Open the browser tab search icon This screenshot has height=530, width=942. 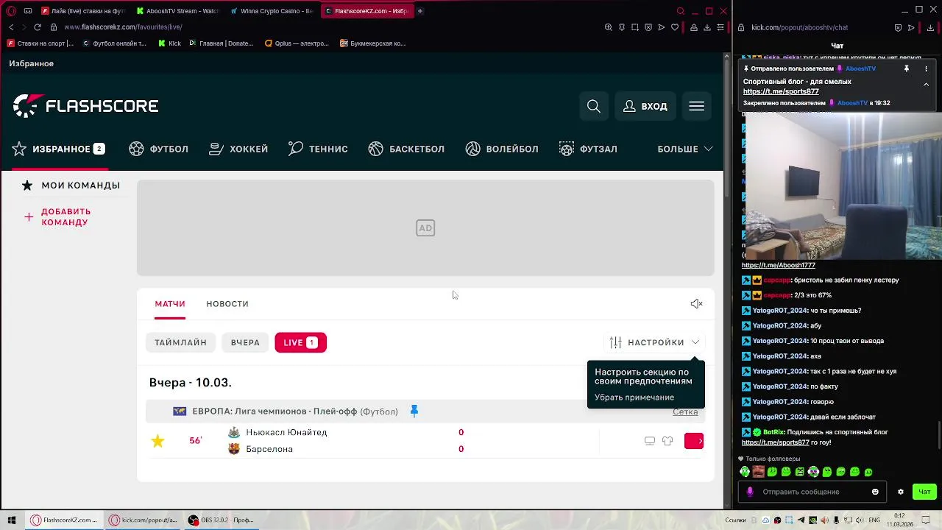pyautogui.click(x=680, y=11)
